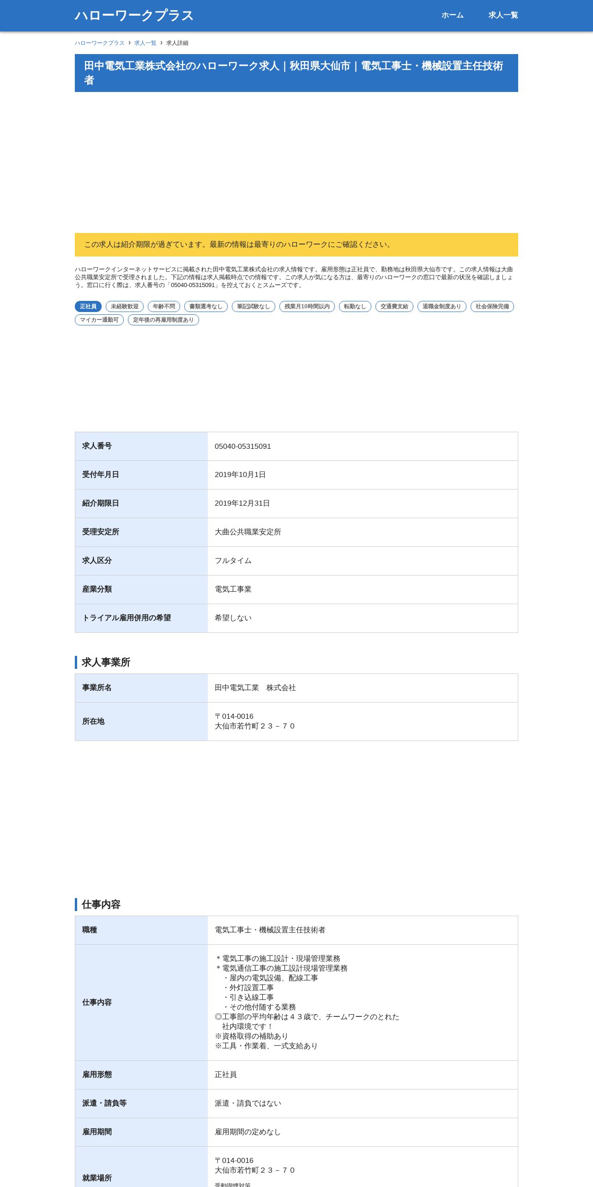Image resolution: width=593 pixels, height=1187 pixels.
Task: Click the 社会保険完備 tag
Action: [x=492, y=306]
